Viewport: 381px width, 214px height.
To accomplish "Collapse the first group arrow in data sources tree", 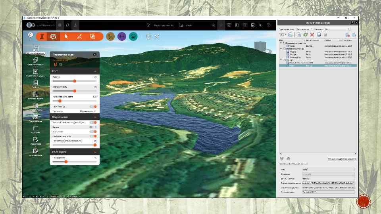I will point(281,43).
